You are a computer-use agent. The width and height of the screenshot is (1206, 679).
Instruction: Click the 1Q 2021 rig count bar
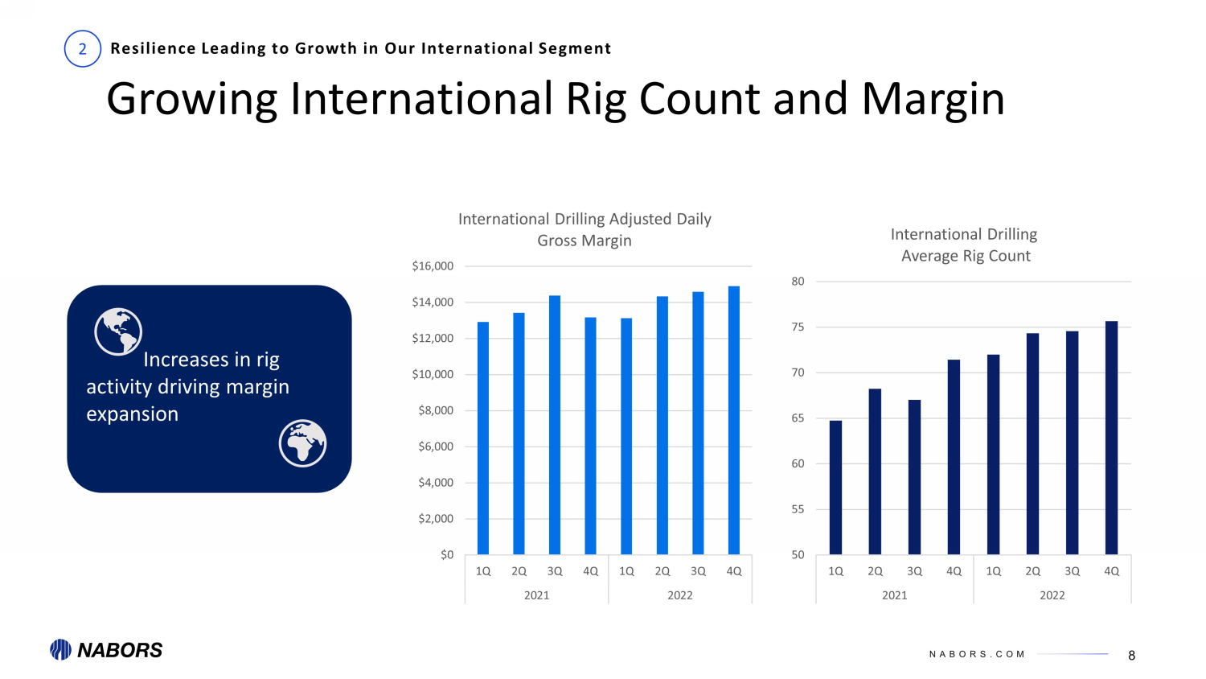pos(835,488)
